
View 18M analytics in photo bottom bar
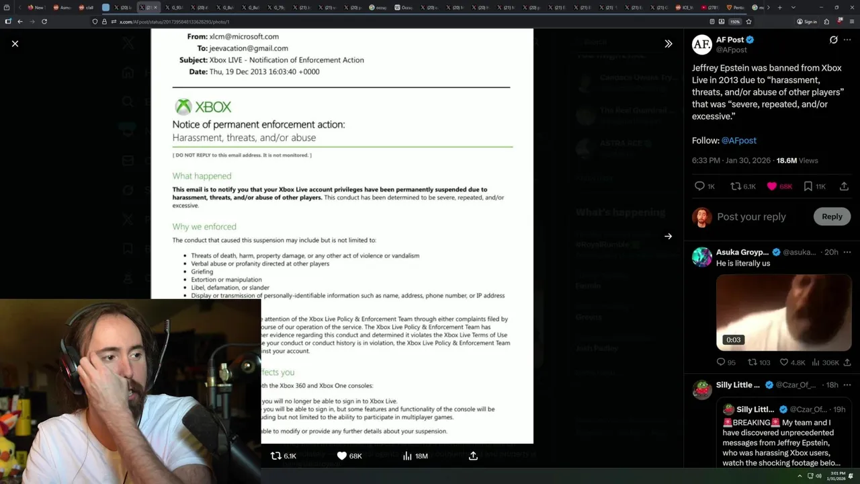(x=415, y=456)
